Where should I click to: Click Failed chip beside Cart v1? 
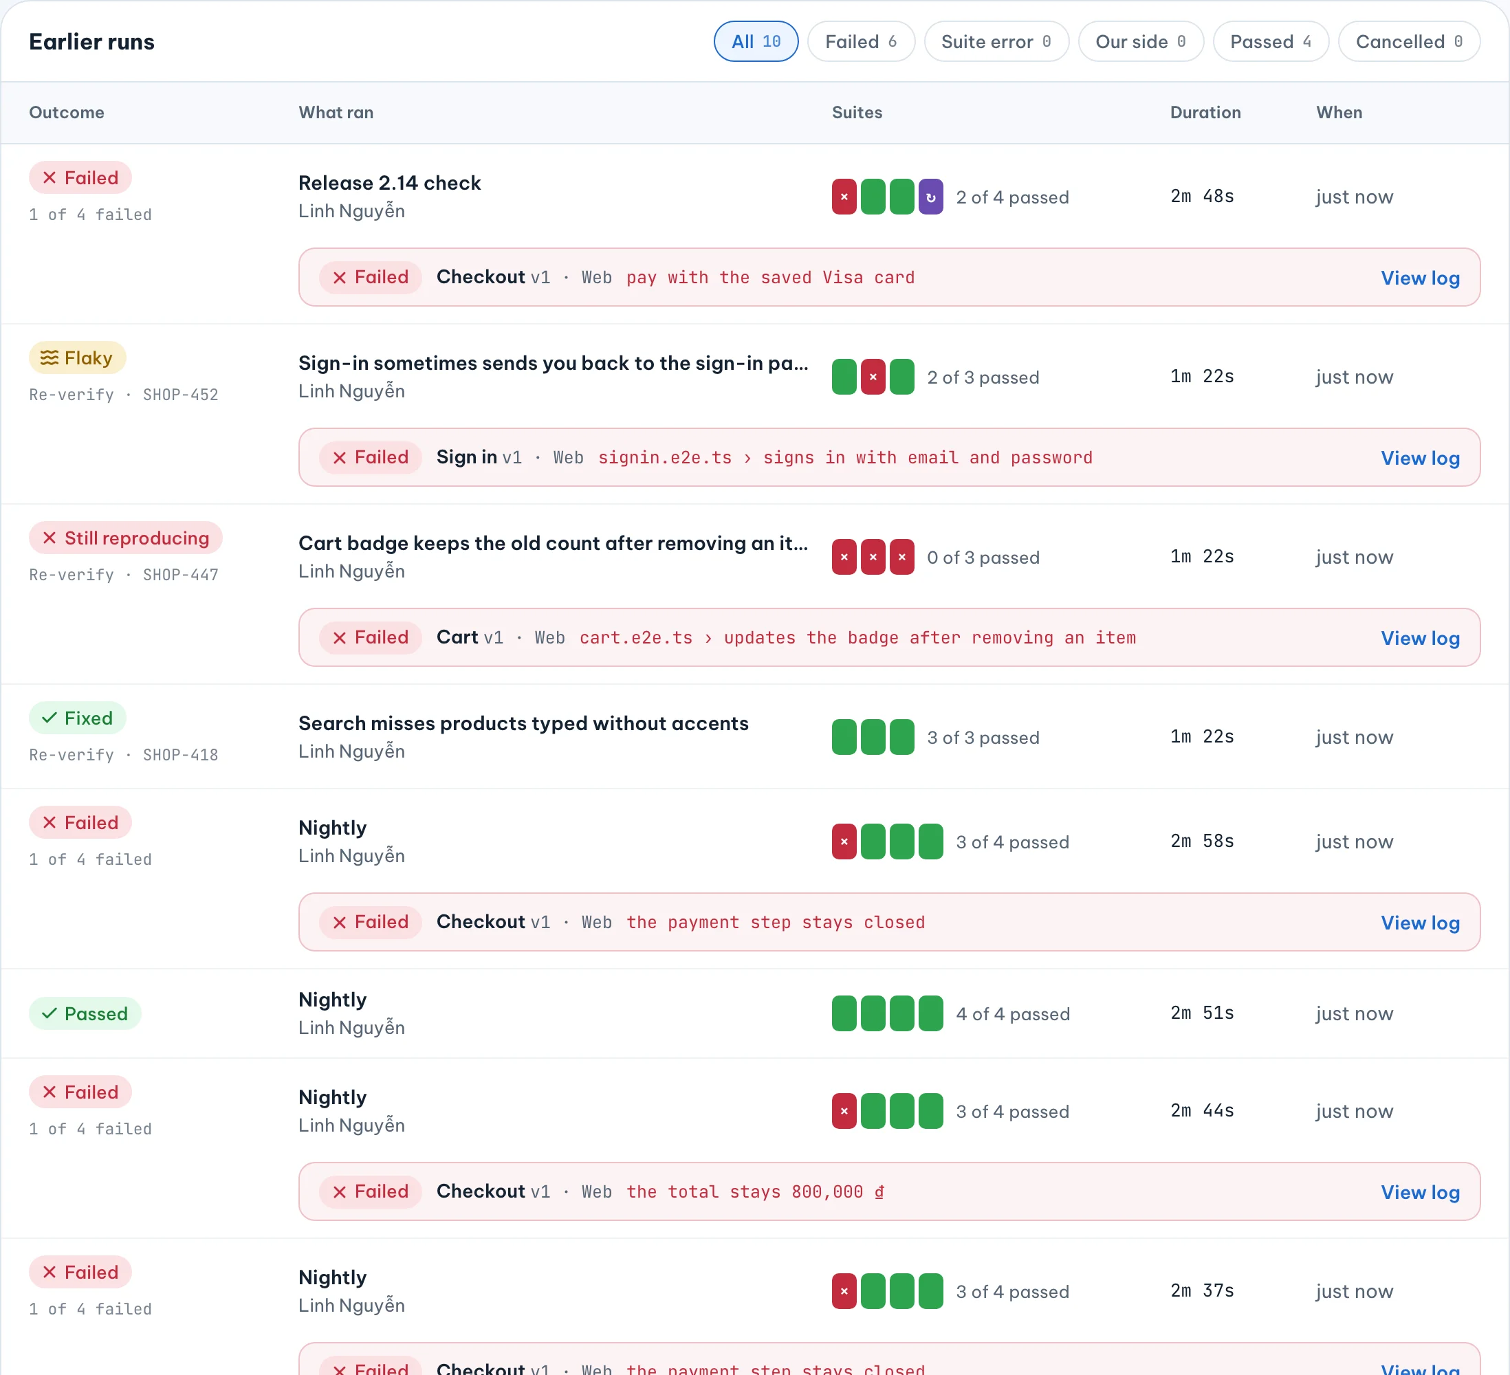pyautogui.click(x=371, y=637)
